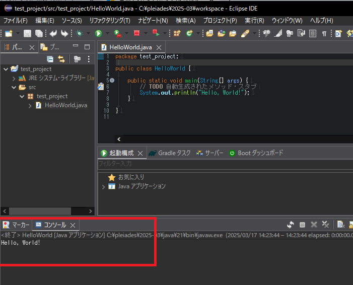Click the Open Task folder icon

[x=221, y=34]
